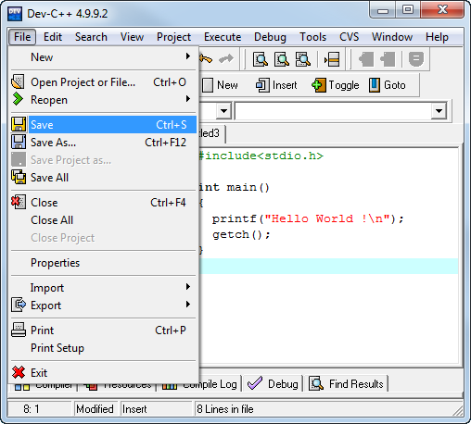The image size is (471, 424).
Task: Choose Close All menu entry
Action: pos(103,220)
